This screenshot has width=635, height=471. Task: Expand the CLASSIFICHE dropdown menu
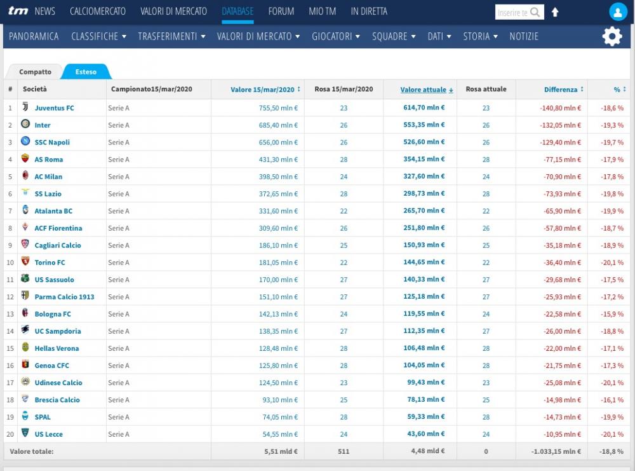click(x=99, y=36)
